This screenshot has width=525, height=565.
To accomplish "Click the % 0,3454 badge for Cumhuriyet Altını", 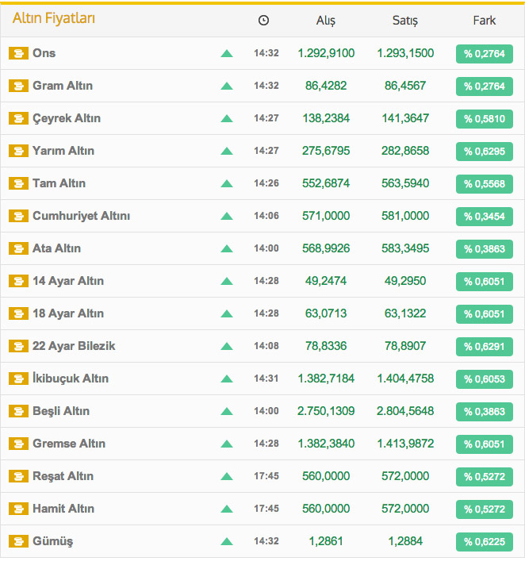I will point(485,217).
